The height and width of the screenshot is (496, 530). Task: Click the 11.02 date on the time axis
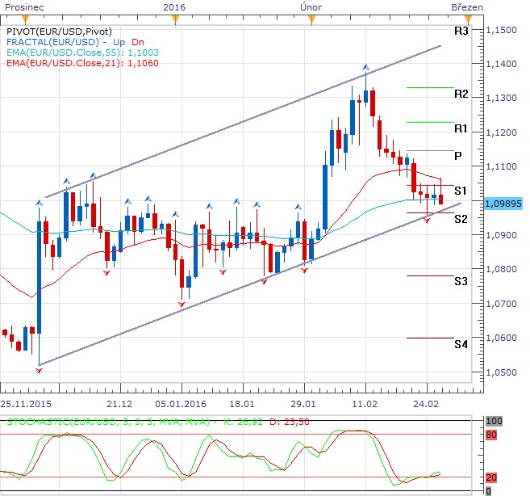pos(365,402)
